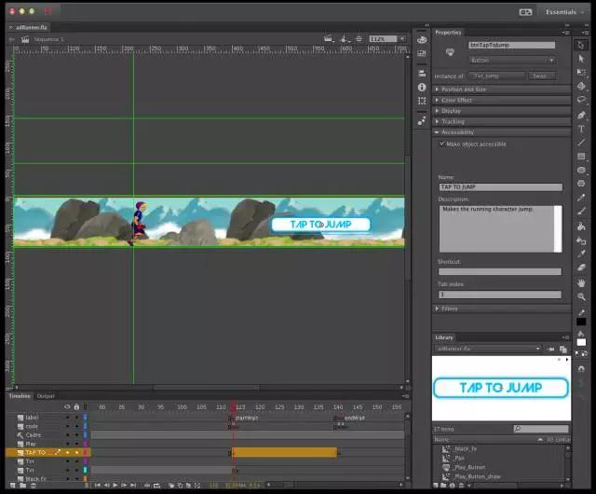The height and width of the screenshot is (494, 596).
Task: Click the center stage icon
Action: (359, 39)
